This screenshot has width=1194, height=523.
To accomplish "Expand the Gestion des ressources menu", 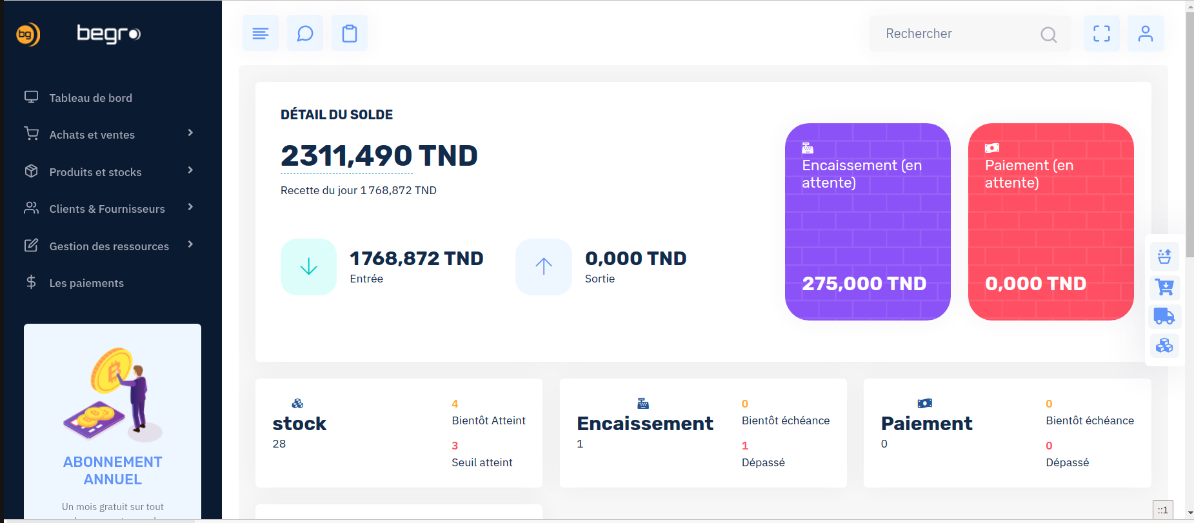I will [108, 246].
